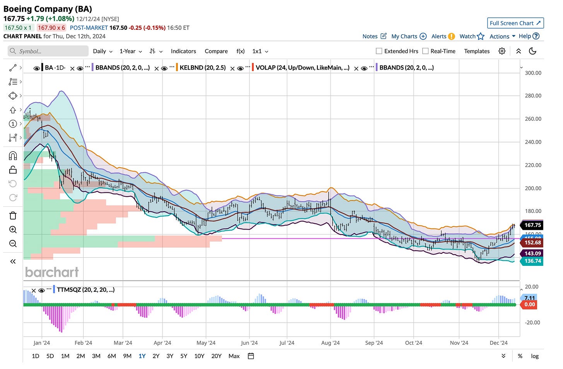The height and width of the screenshot is (369, 563).
Task: Select the Max time range
Action: pos(234,356)
